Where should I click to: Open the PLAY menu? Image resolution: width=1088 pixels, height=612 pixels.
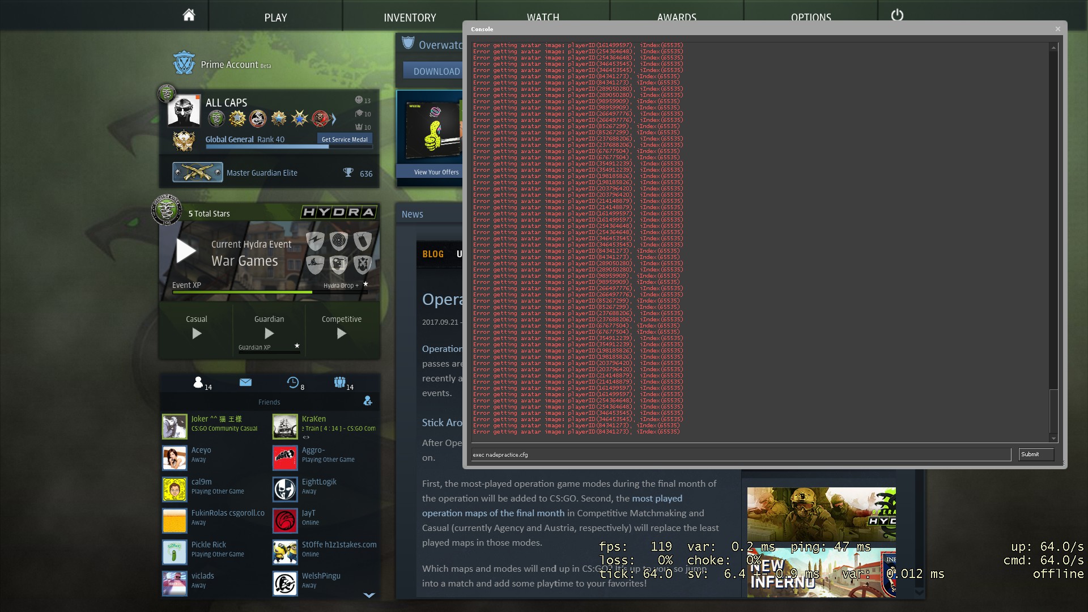[x=275, y=18]
